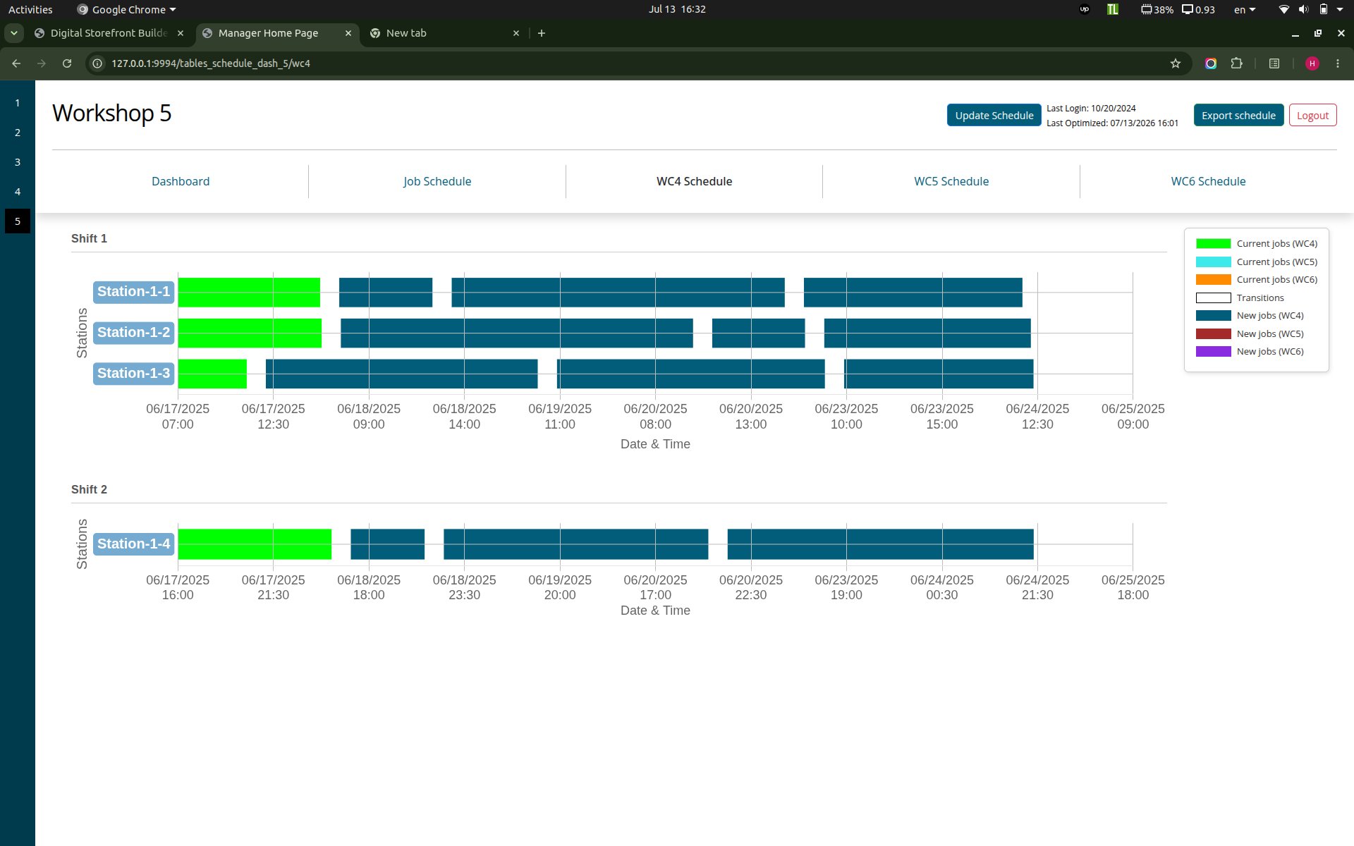Close the Digital Storefront Builder tab
This screenshot has height=846, width=1354.
click(x=181, y=33)
